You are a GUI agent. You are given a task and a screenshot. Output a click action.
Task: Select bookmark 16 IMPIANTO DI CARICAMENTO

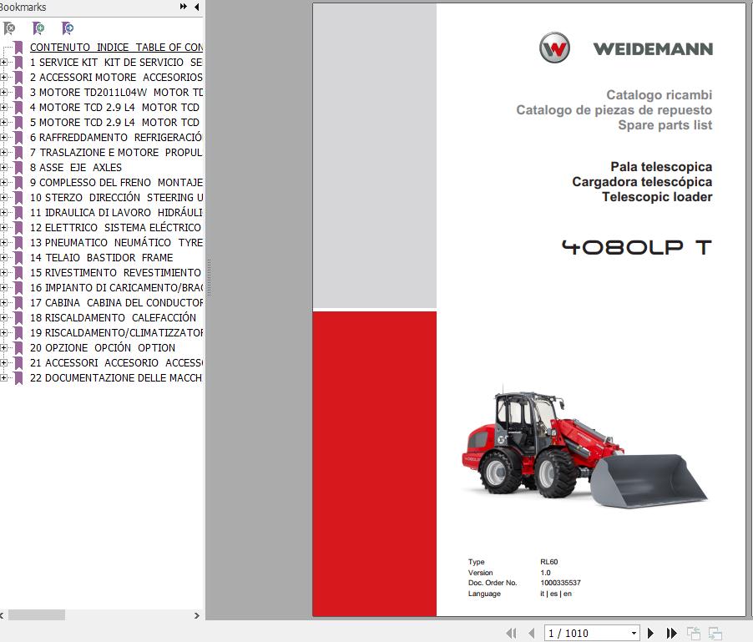(116, 288)
